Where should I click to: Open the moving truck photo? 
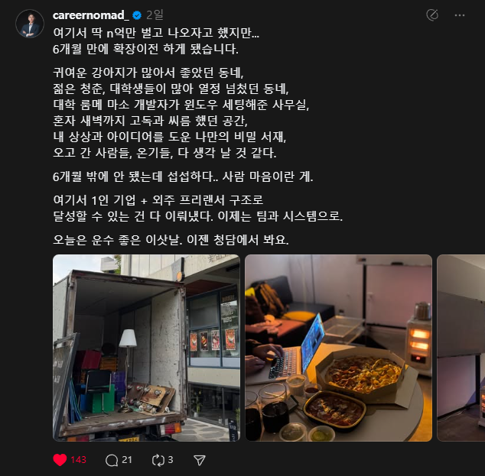(x=146, y=348)
